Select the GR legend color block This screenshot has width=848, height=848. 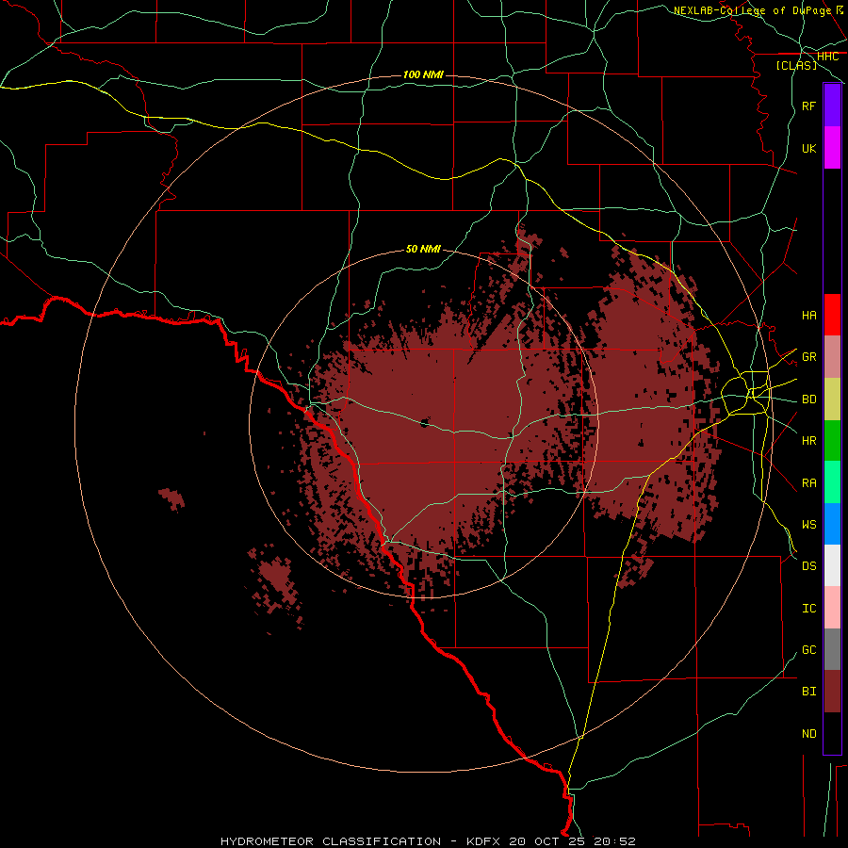[832, 357]
